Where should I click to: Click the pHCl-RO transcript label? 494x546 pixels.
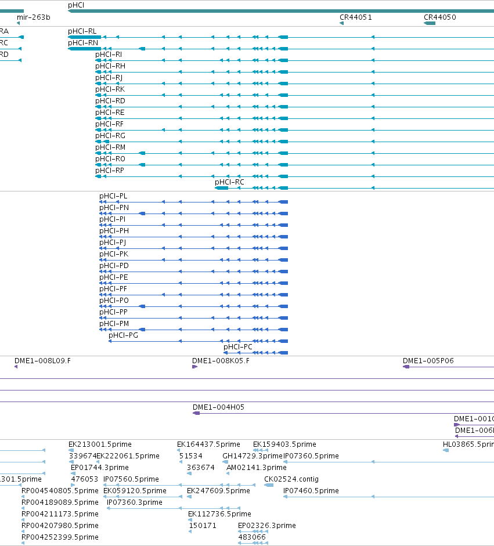(x=110, y=159)
